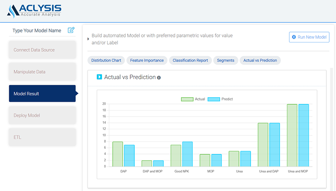Click the Urea and MOP Predict bar
336x191 pixels.
303,135
